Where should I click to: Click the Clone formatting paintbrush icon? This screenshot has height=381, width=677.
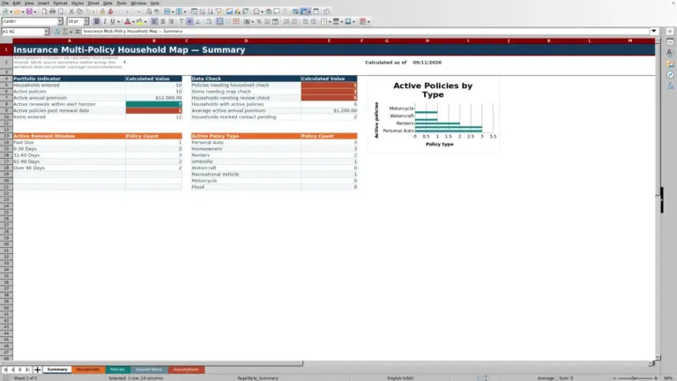click(x=102, y=11)
